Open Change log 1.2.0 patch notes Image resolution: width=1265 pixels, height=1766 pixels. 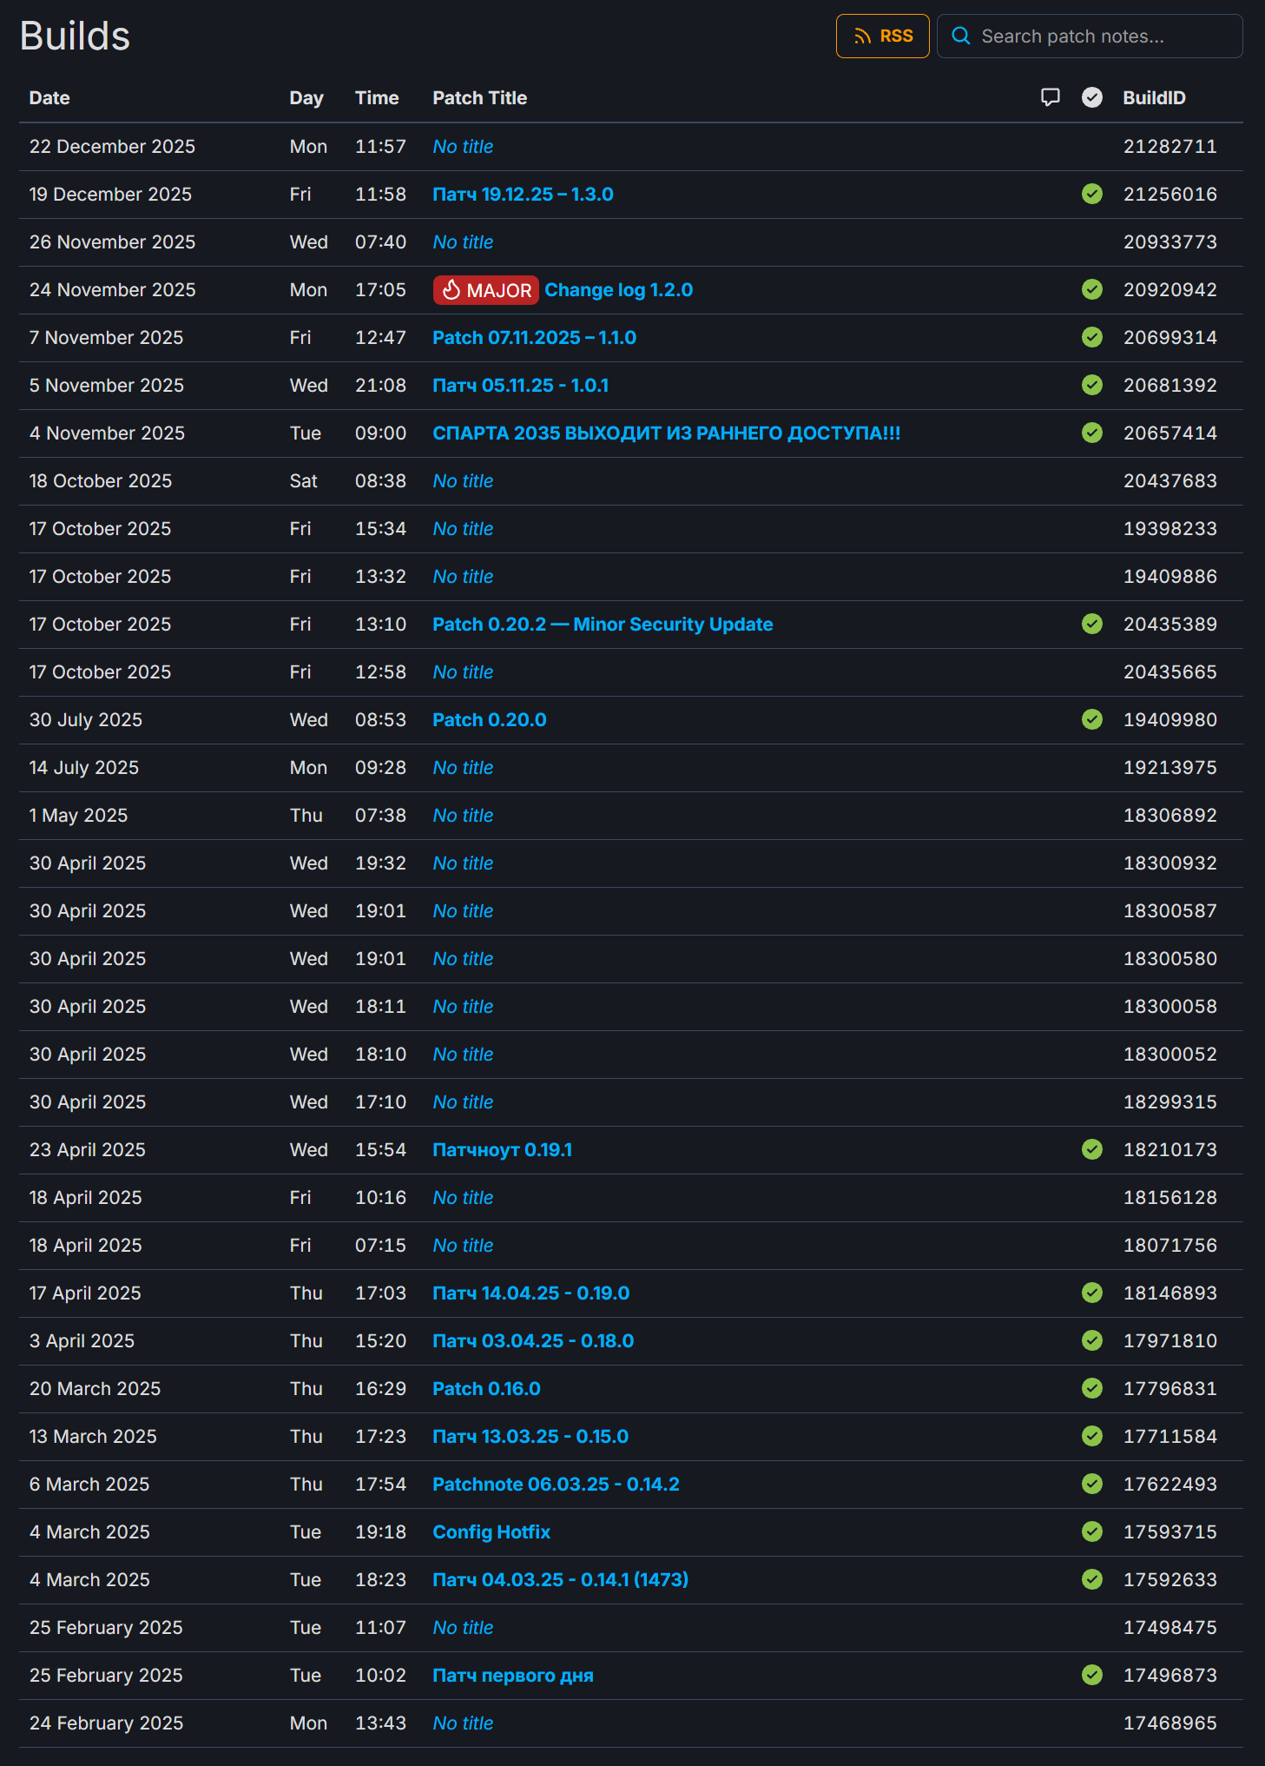tap(618, 290)
